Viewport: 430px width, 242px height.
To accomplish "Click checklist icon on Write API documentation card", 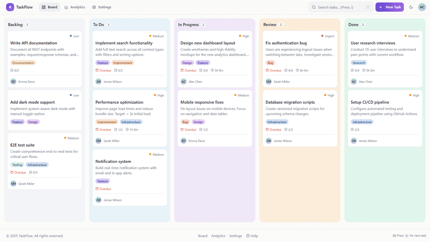I will (12, 70).
